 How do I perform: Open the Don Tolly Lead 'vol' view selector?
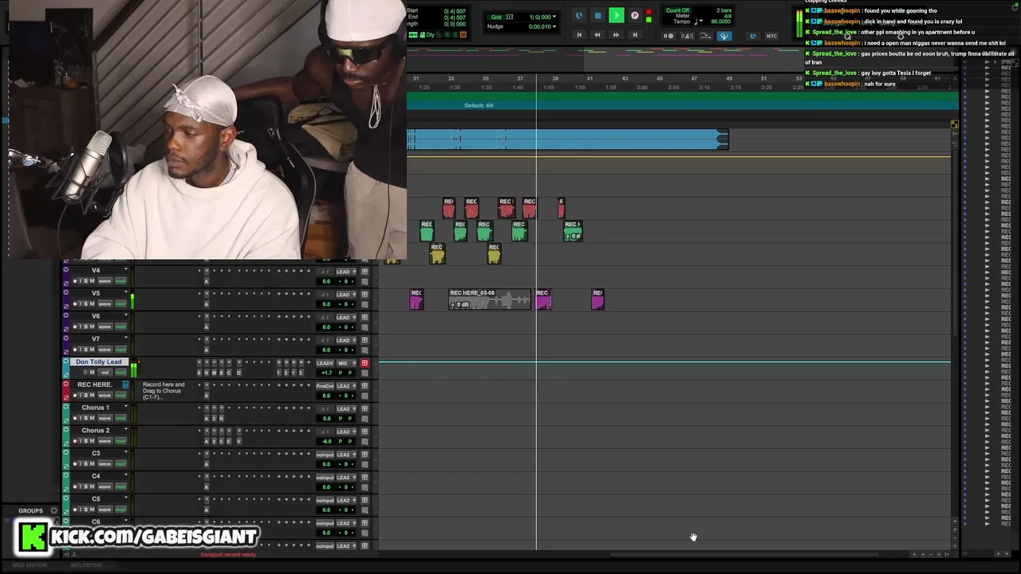(x=104, y=372)
